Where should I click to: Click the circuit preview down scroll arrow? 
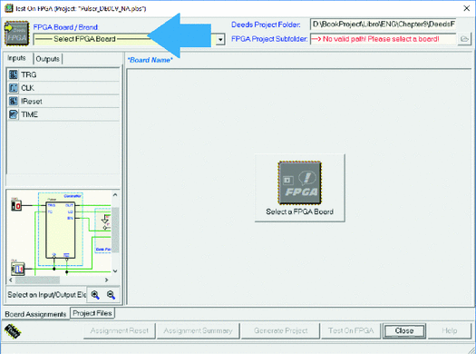[x=115, y=271]
